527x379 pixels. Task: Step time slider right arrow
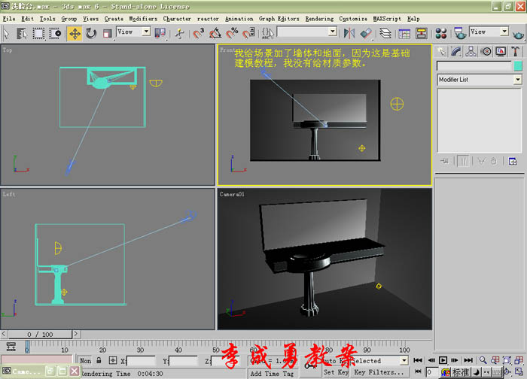click(75, 334)
